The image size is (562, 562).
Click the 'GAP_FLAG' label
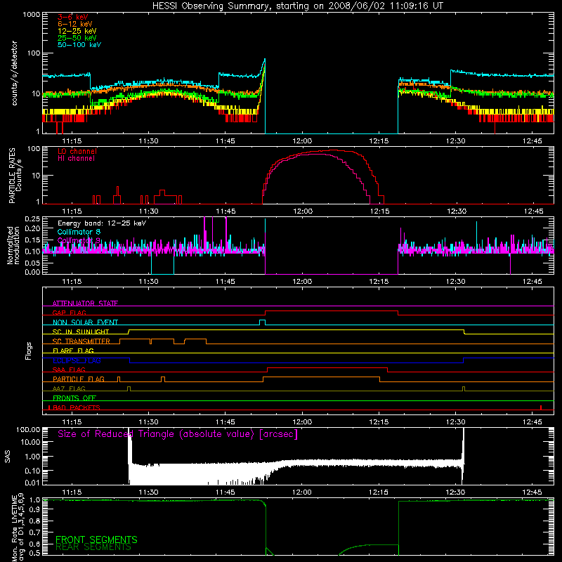click(69, 313)
